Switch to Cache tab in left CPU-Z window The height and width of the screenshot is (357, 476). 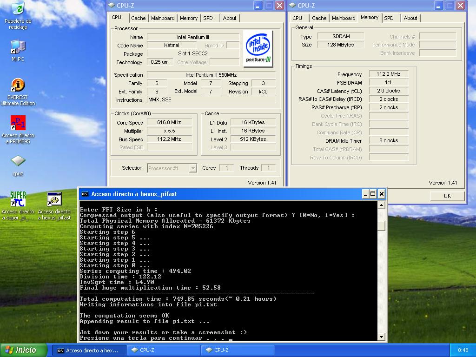coord(139,18)
